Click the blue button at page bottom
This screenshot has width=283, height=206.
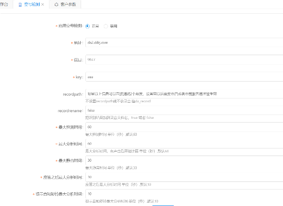(x=163, y=205)
